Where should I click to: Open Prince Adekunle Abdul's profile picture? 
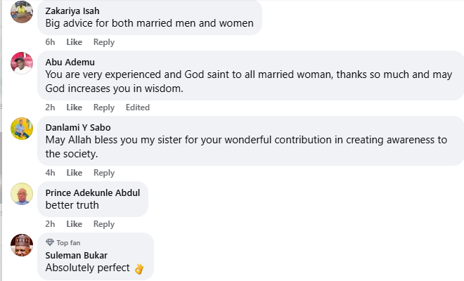[x=22, y=194]
